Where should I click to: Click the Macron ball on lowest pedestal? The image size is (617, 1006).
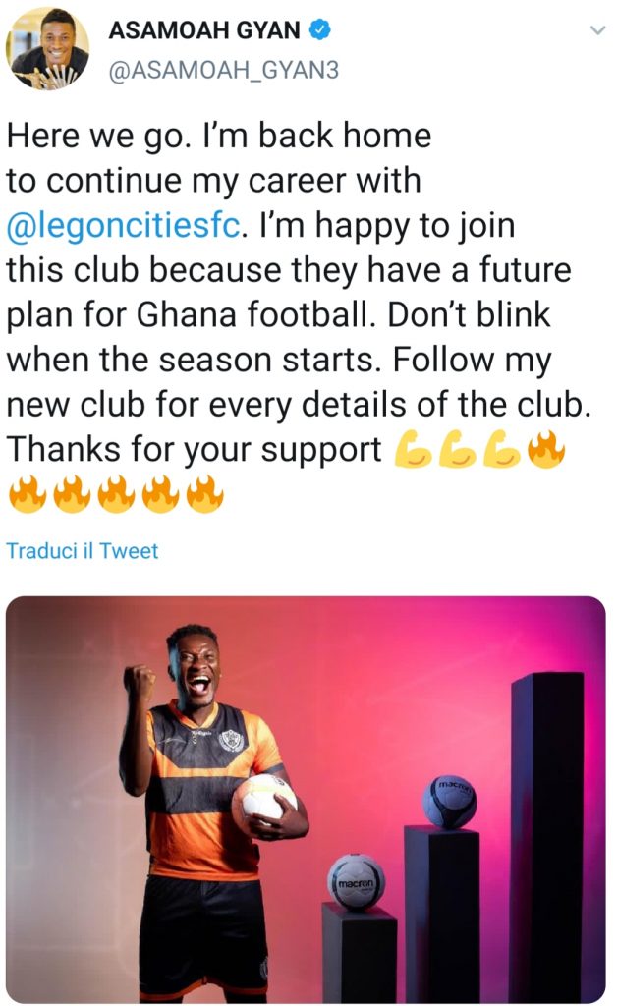[356, 882]
